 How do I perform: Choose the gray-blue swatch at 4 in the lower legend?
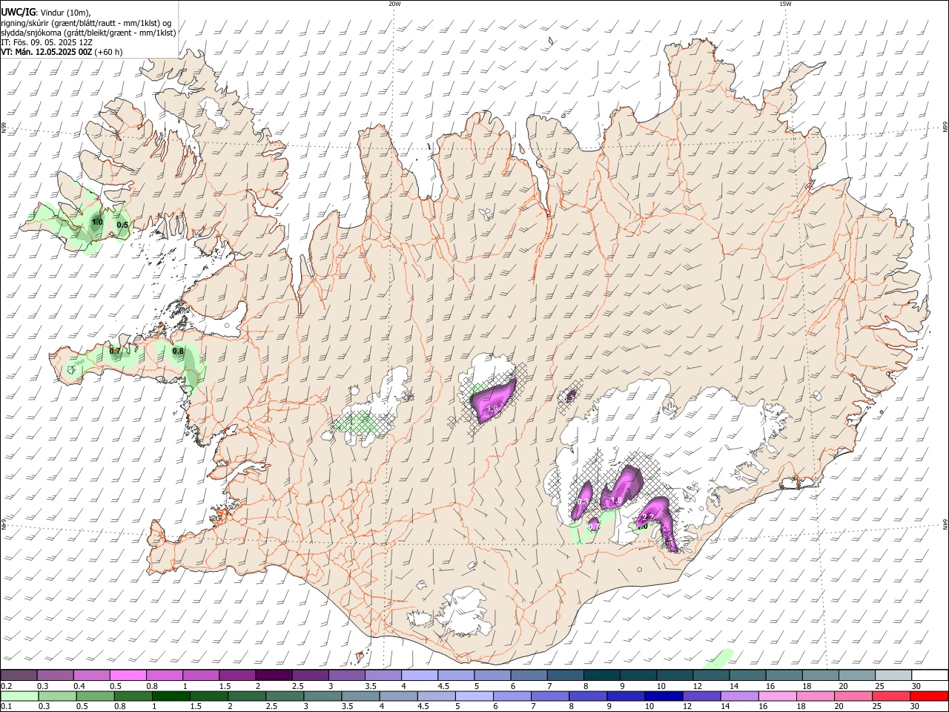coord(399,696)
